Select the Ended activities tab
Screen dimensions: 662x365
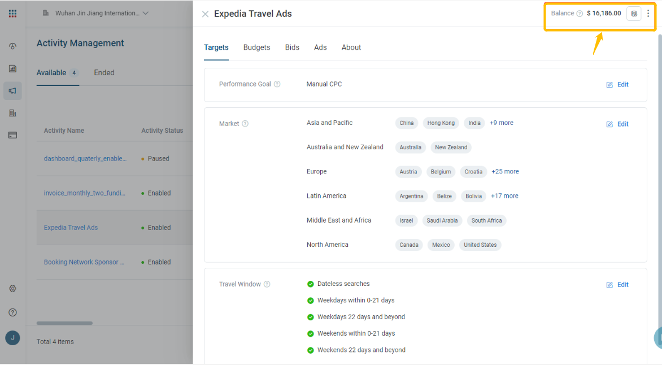[x=104, y=73]
